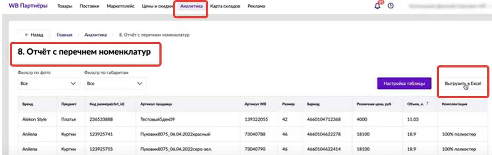This screenshot has width=492, height=155.
Task: Follow the Аналитика breadcrumb link
Action: coord(96,35)
